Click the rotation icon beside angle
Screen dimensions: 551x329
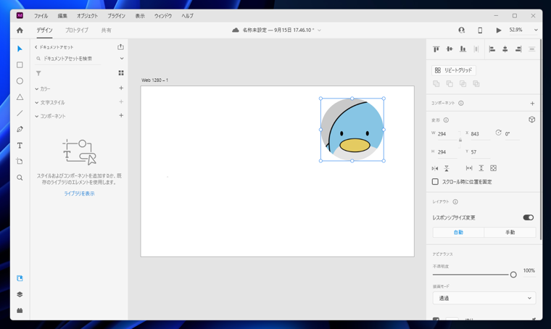tap(498, 133)
